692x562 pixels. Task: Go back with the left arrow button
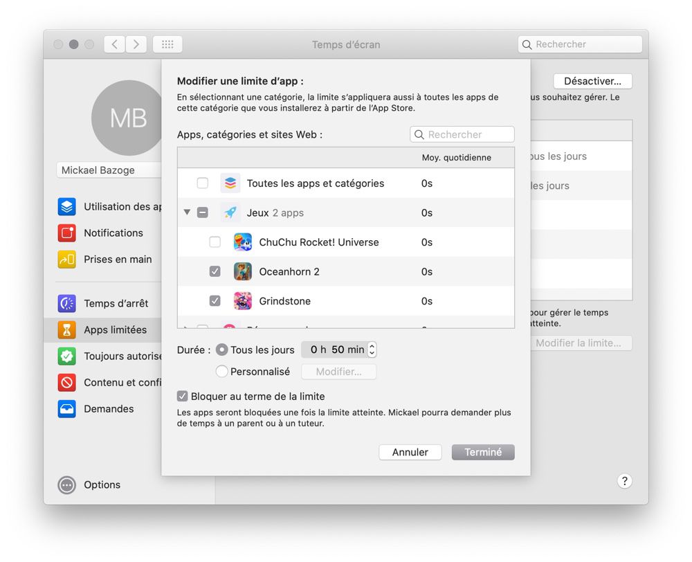[115, 44]
